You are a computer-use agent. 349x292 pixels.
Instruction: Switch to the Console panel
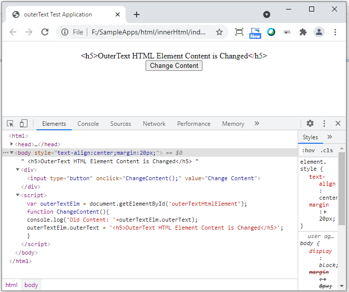88,124
